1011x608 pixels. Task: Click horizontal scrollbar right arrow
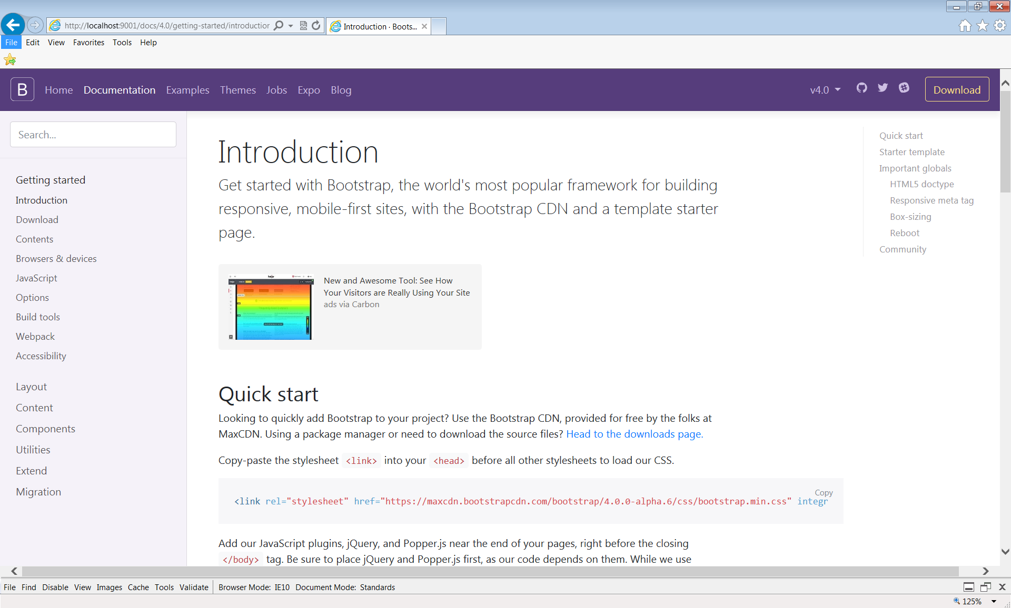(985, 571)
